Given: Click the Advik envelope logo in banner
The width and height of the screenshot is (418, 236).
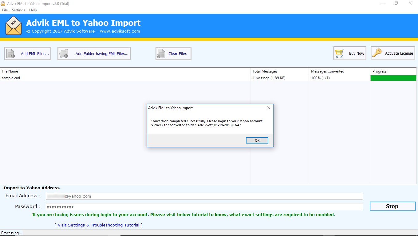Looking at the screenshot, I should 14,26.
